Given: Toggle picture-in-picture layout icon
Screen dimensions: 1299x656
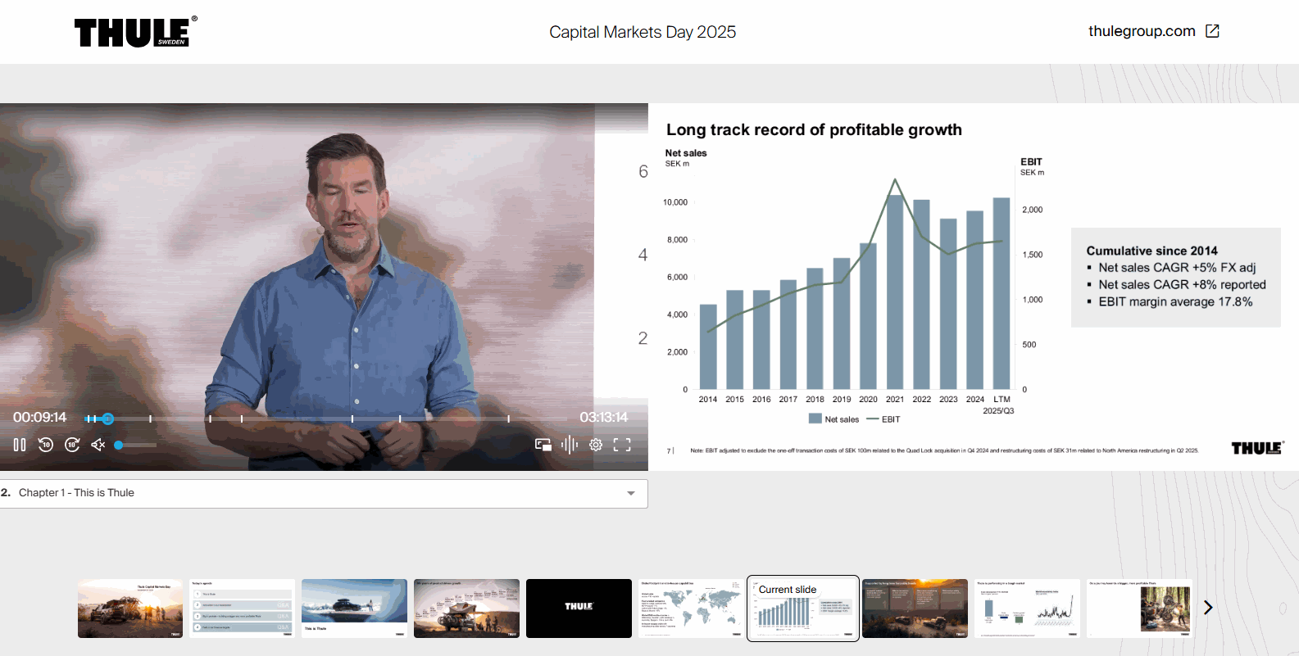Looking at the screenshot, I should tap(543, 445).
